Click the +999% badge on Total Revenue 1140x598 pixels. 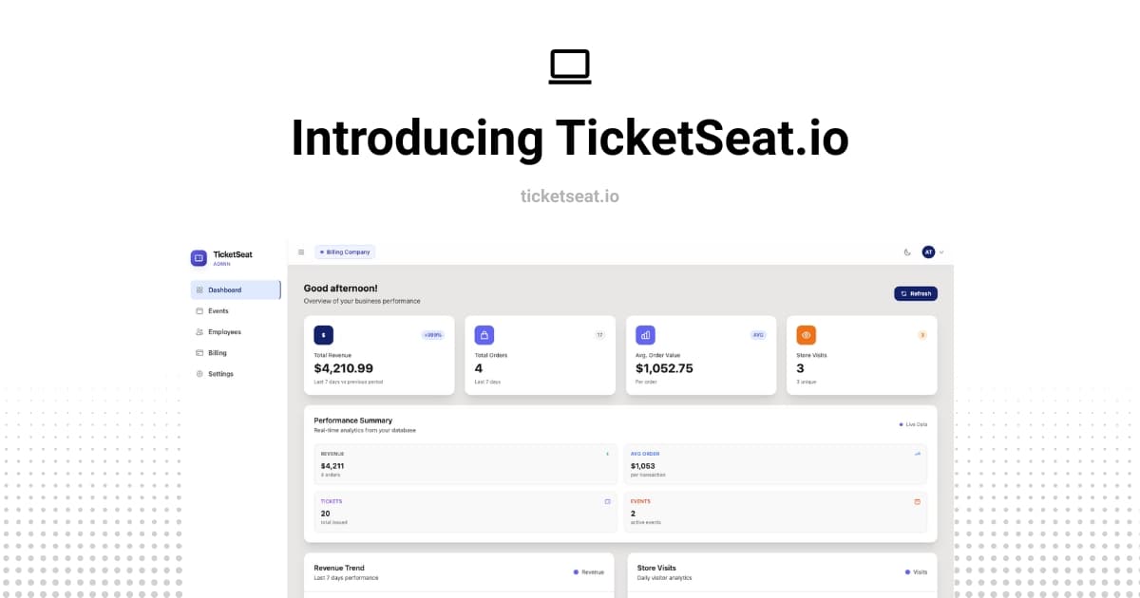pos(435,335)
